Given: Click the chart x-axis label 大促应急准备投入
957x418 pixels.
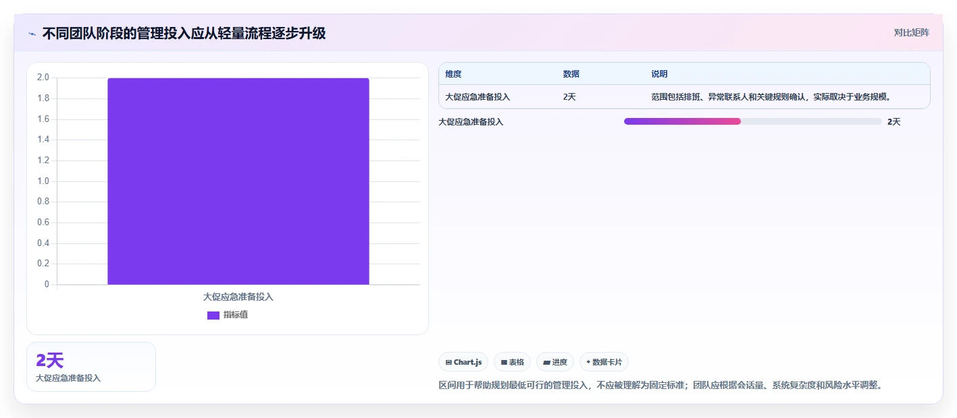Looking at the screenshot, I should [238, 297].
